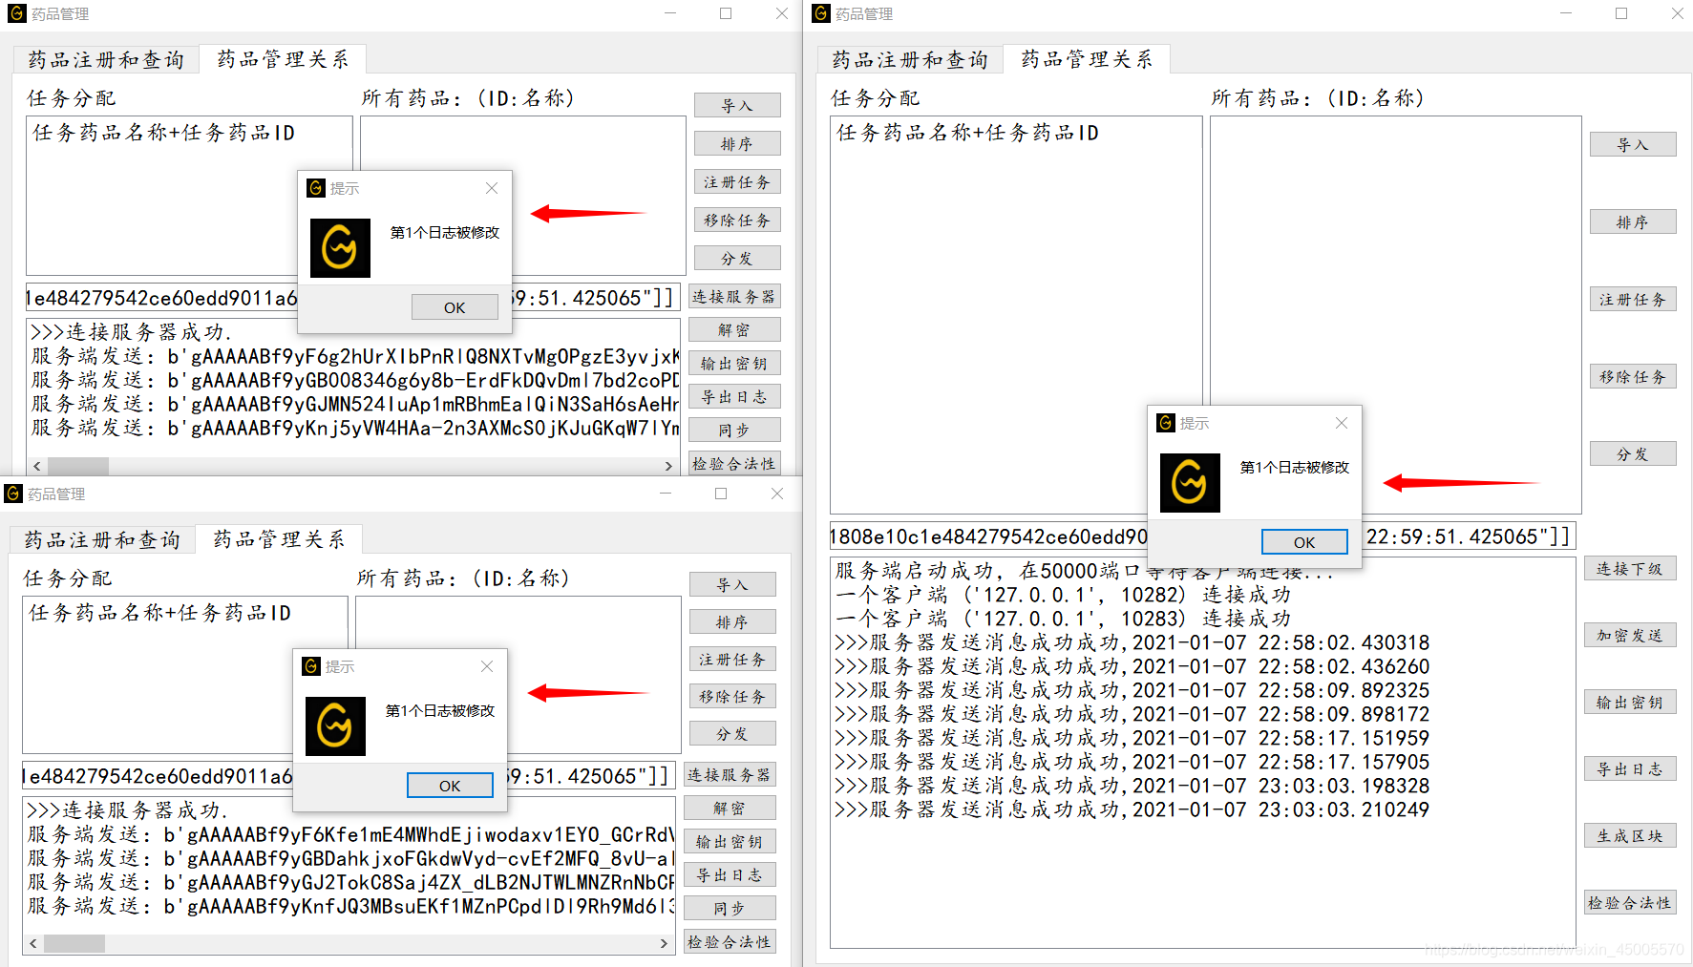Click 分发 button in top-left window
Viewport: 1693px width, 967px height.
click(x=737, y=258)
